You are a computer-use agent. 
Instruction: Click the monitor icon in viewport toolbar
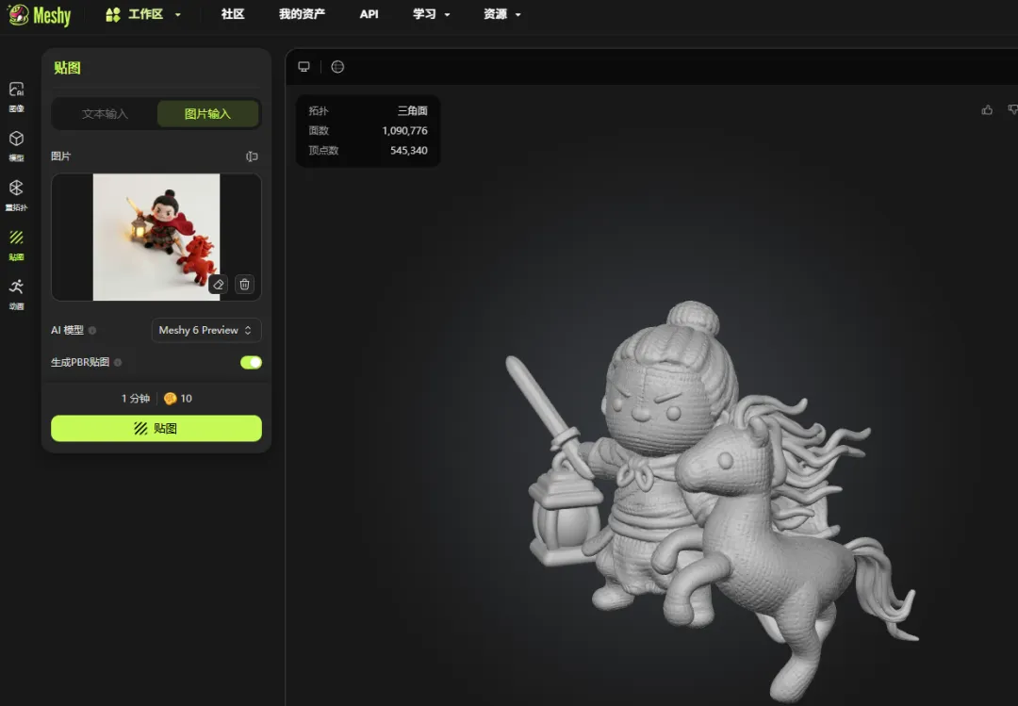(304, 67)
